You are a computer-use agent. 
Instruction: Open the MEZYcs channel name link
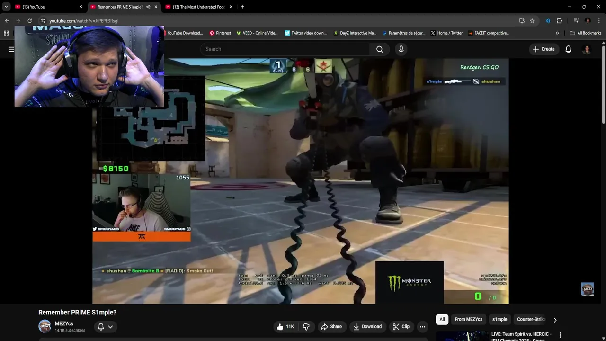(64, 324)
